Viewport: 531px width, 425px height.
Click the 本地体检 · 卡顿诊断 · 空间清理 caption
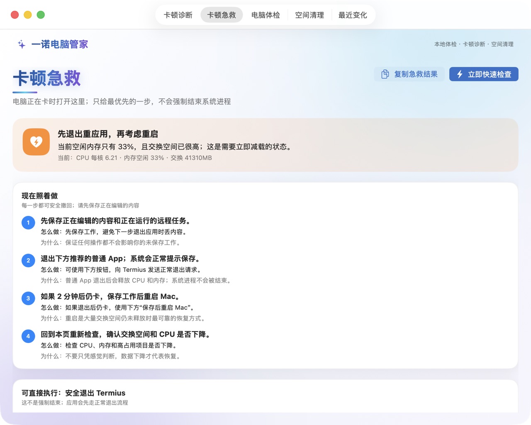pos(474,44)
